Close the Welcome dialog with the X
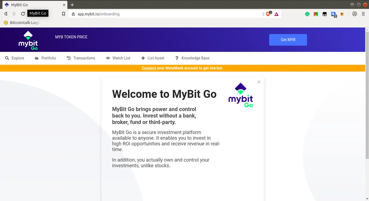369x201 pixels. [259, 82]
